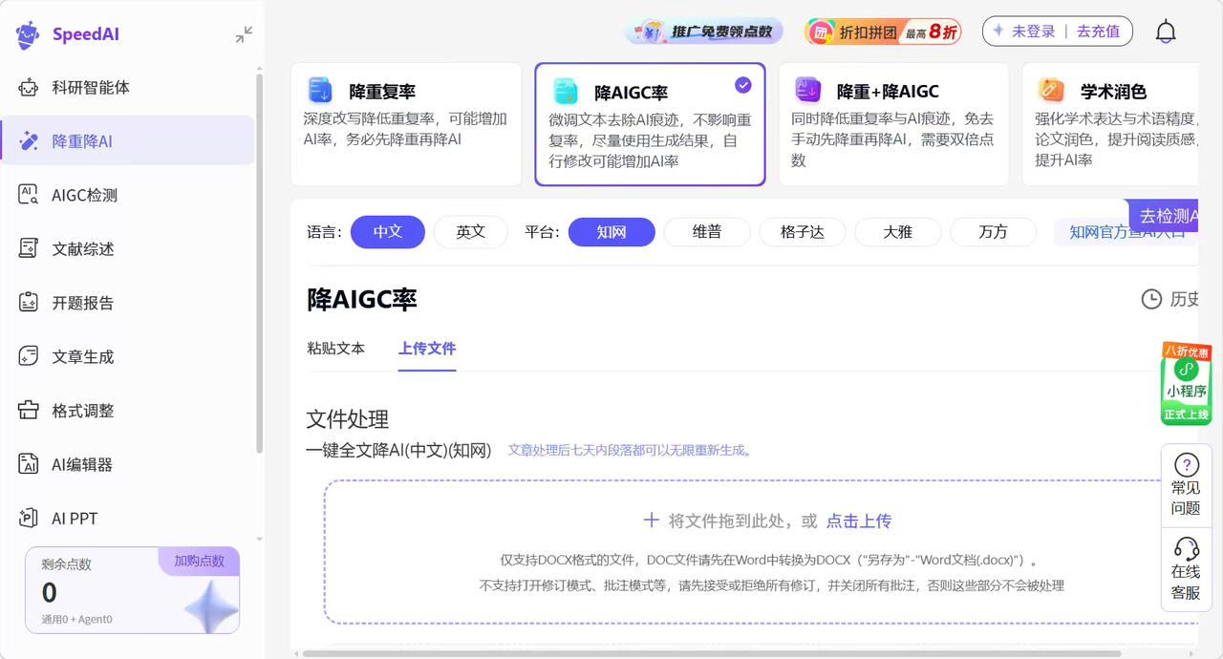Click the AI PPT icon in sidebar

point(29,519)
